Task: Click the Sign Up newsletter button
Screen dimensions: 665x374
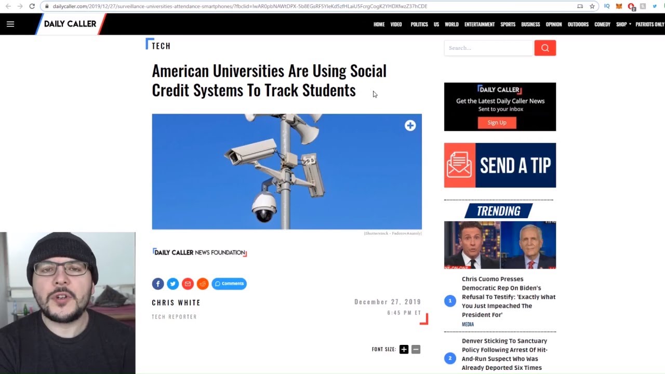Action: (x=497, y=123)
